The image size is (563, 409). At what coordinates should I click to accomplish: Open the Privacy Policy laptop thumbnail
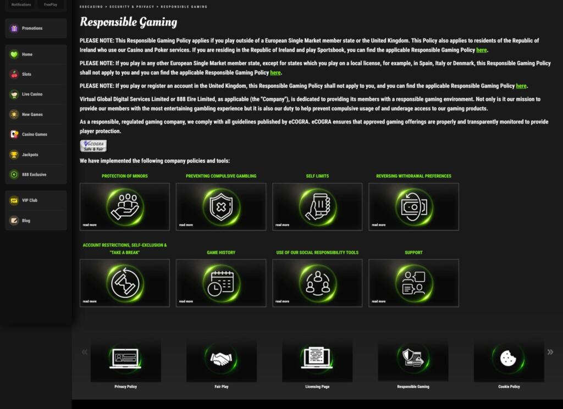[x=126, y=360]
